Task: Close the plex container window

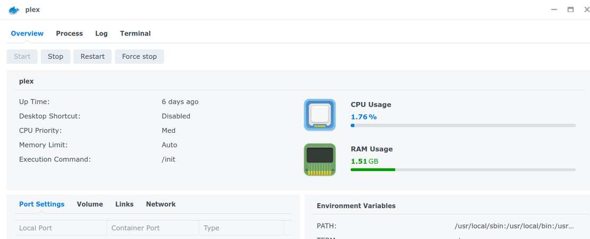Action: (587, 10)
